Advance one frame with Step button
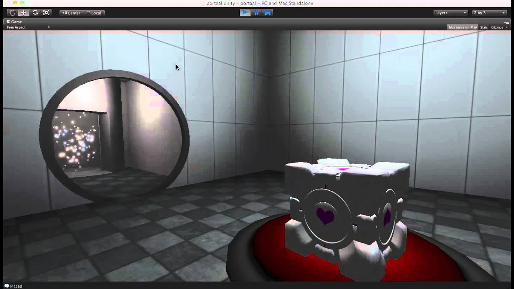This screenshot has width=514, height=289. click(x=268, y=13)
